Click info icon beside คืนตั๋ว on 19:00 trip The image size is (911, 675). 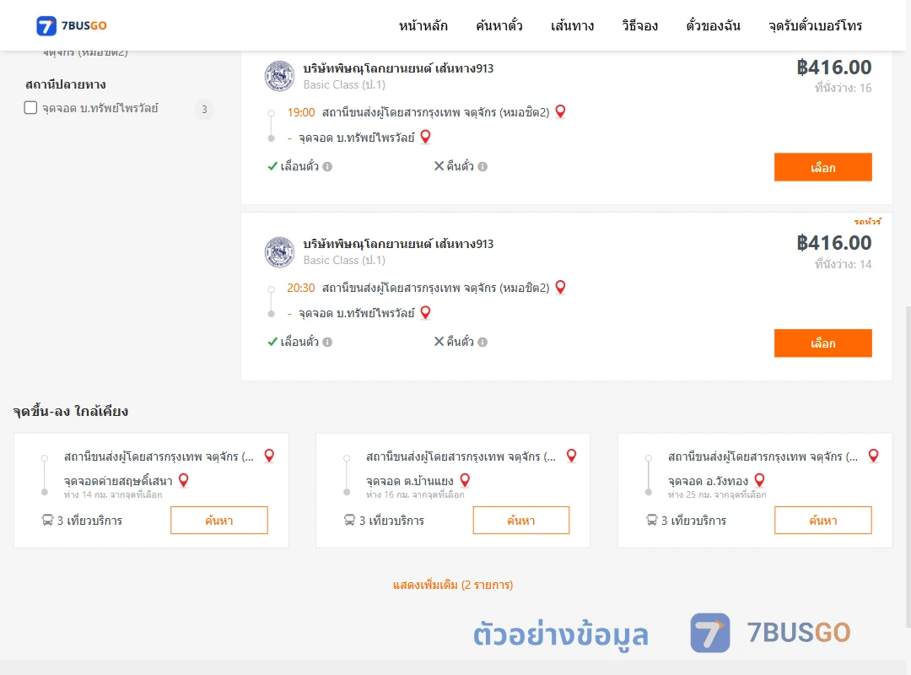(482, 167)
